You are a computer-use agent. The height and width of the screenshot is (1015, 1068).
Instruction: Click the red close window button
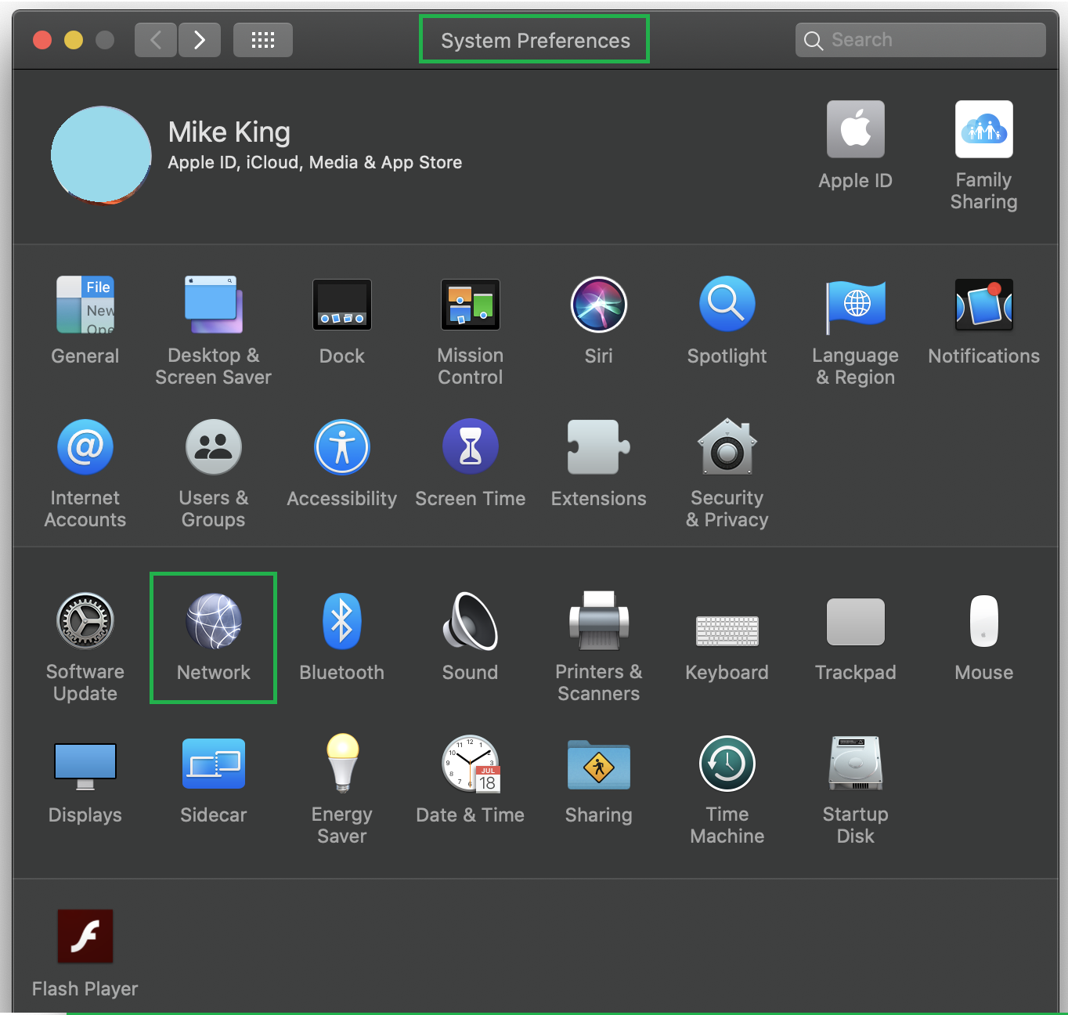click(x=42, y=40)
